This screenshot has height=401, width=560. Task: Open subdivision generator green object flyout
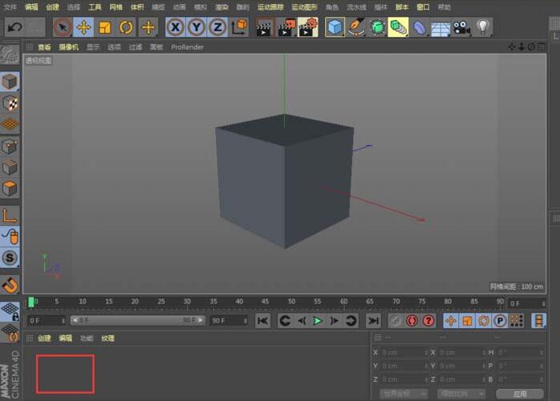(x=378, y=27)
